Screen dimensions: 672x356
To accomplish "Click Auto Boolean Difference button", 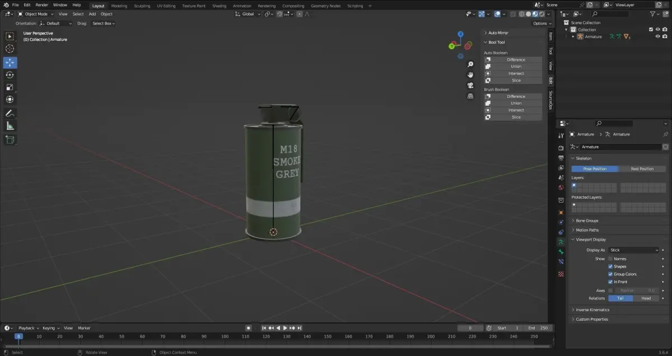I will point(513,59).
